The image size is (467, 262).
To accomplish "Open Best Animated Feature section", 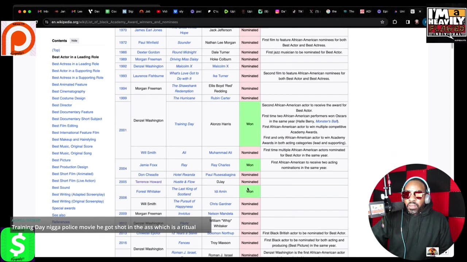I will [69, 84].
